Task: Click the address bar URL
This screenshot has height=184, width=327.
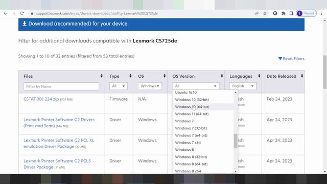Action: [97, 13]
